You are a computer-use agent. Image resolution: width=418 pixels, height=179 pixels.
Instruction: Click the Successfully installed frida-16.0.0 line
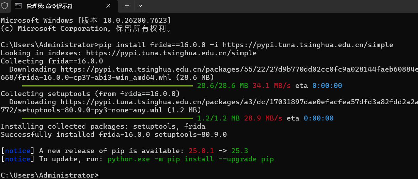113,135
